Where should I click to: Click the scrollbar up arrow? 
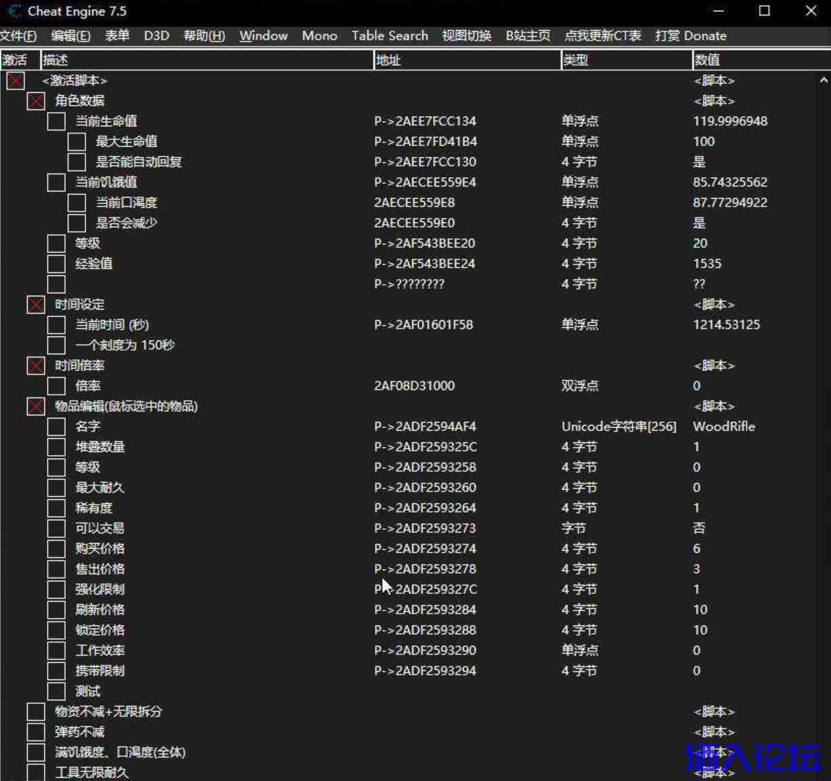click(824, 80)
